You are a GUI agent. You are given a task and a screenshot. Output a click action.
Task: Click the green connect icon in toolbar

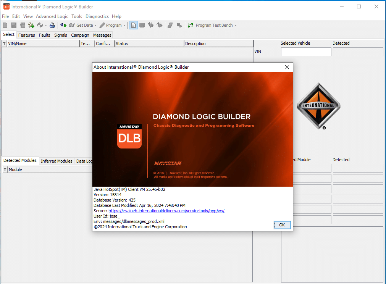click(x=63, y=25)
